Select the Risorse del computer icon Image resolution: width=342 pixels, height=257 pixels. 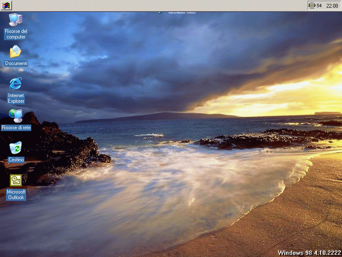(15, 20)
